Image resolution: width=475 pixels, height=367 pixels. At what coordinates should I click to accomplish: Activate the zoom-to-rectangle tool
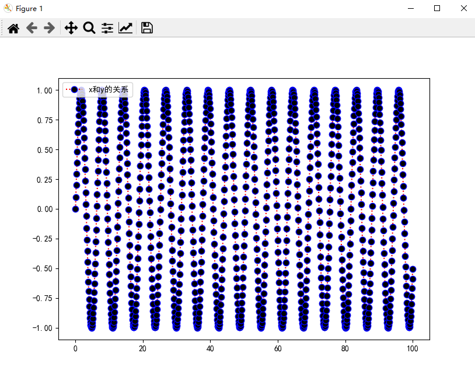click(x=89, y=27)
